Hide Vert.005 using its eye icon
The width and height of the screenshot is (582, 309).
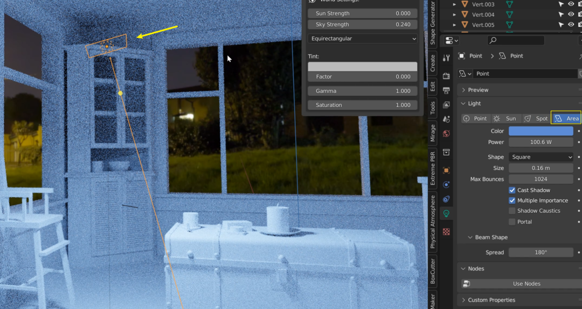tap(571, 25)
